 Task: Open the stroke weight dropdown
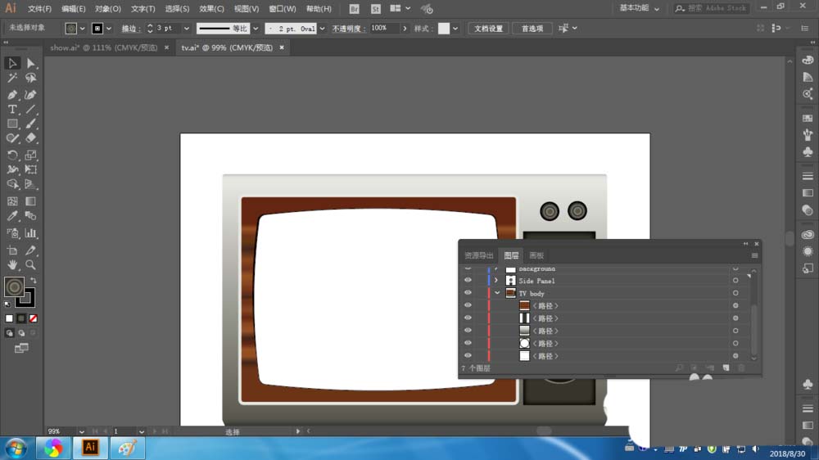click(x=186, y=28)
